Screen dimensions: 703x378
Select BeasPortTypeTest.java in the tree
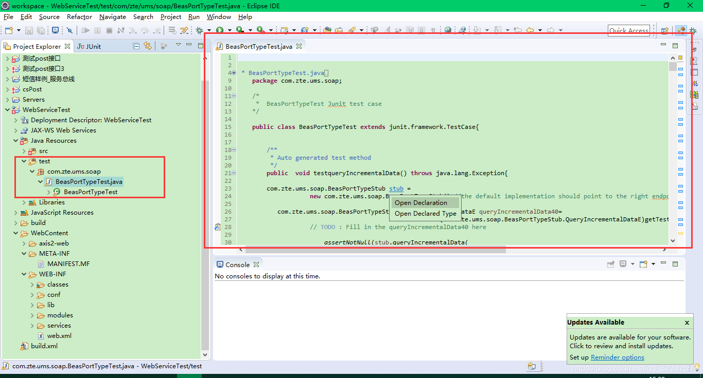click(89, 182)
